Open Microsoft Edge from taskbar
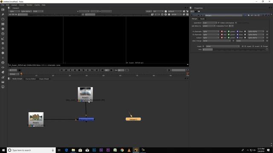The height and width of the screenshot is (153, 273). pos(67,150)
